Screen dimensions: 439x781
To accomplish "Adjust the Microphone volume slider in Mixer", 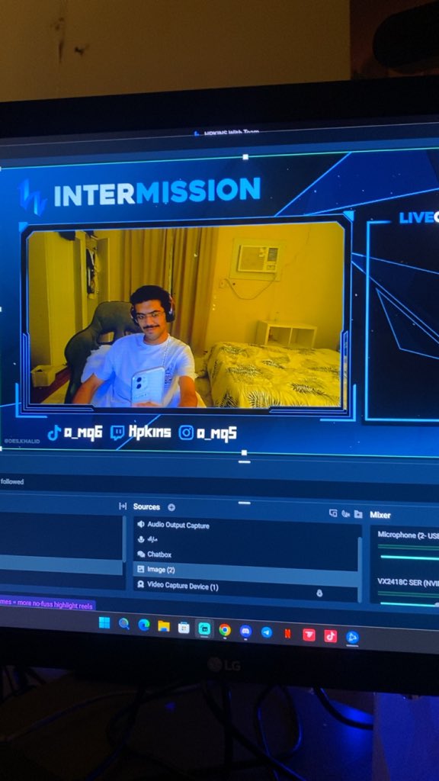I will [409, 557].
